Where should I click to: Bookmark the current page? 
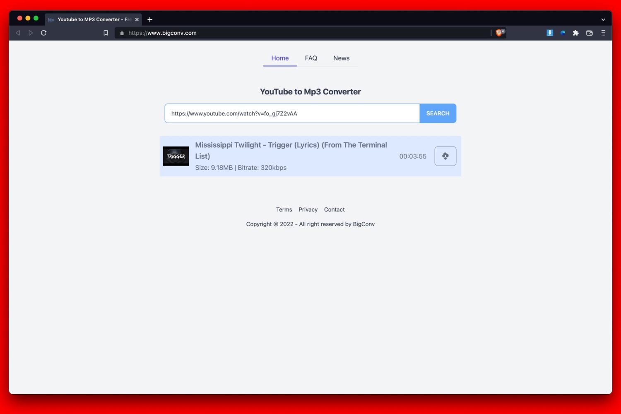coord(106,33)
